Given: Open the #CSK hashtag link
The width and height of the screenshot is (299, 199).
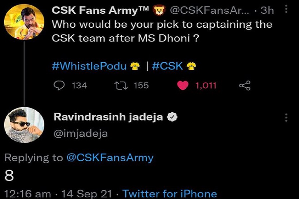Looking at the screenshot, I should coord(167,66).
